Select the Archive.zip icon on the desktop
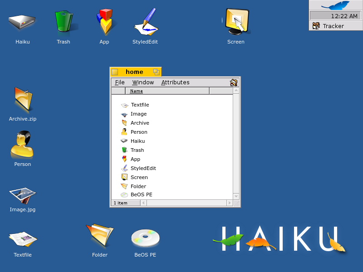This screenshot has width=363, height=272. click(24, 99)
